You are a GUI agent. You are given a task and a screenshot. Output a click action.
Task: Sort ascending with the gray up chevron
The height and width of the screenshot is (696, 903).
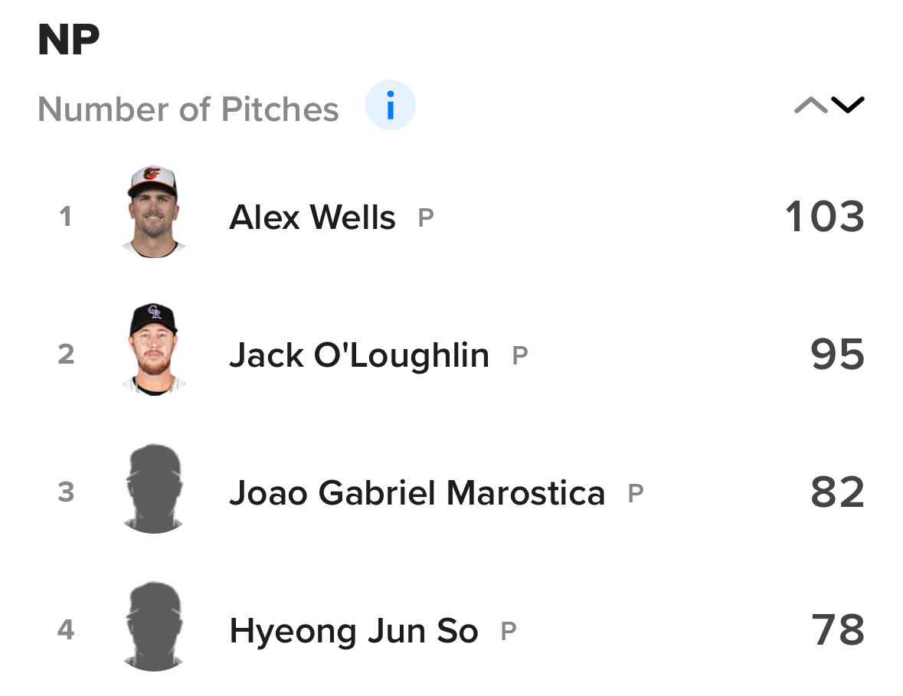point(810,106)
